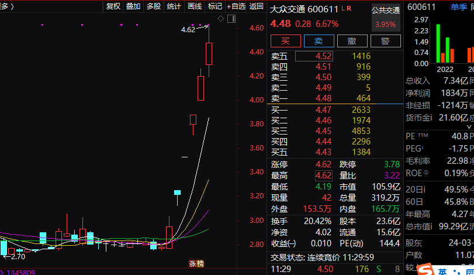Click the sector change badge 3.95%
474x275 pixels.
[x=386, y=25]
